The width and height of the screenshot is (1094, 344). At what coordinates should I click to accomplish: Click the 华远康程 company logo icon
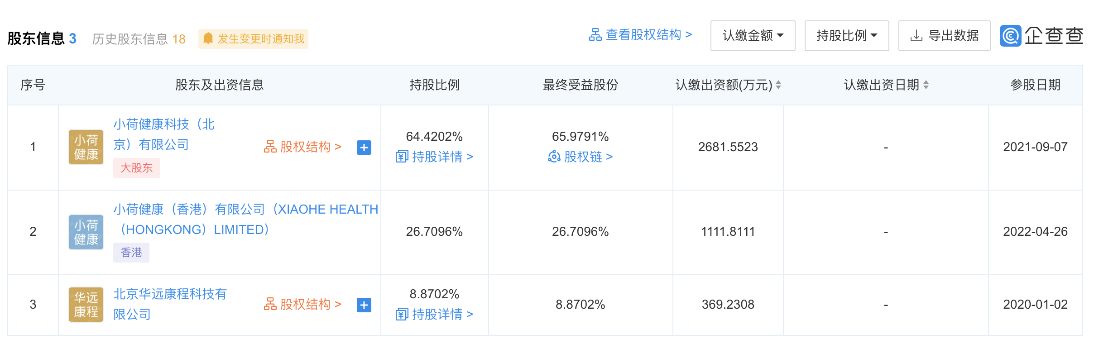86,305
